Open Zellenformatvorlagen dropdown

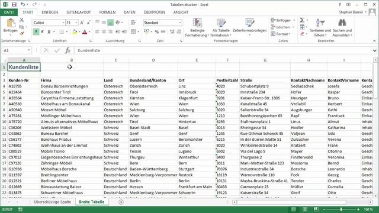249,28
